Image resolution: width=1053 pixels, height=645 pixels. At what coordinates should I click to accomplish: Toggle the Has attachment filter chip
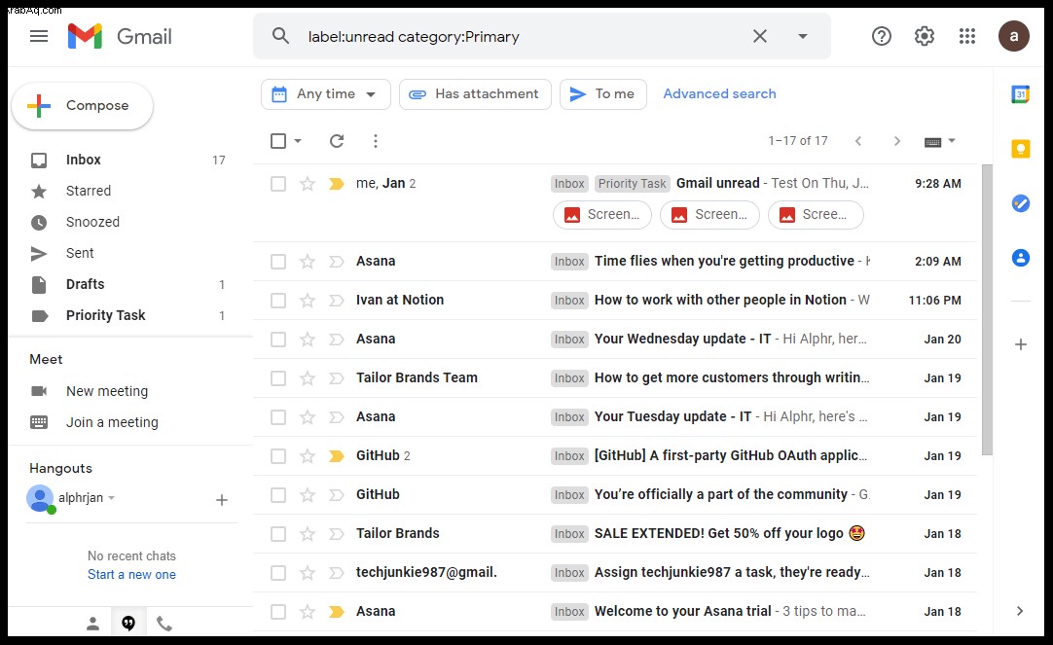point(475,94)
